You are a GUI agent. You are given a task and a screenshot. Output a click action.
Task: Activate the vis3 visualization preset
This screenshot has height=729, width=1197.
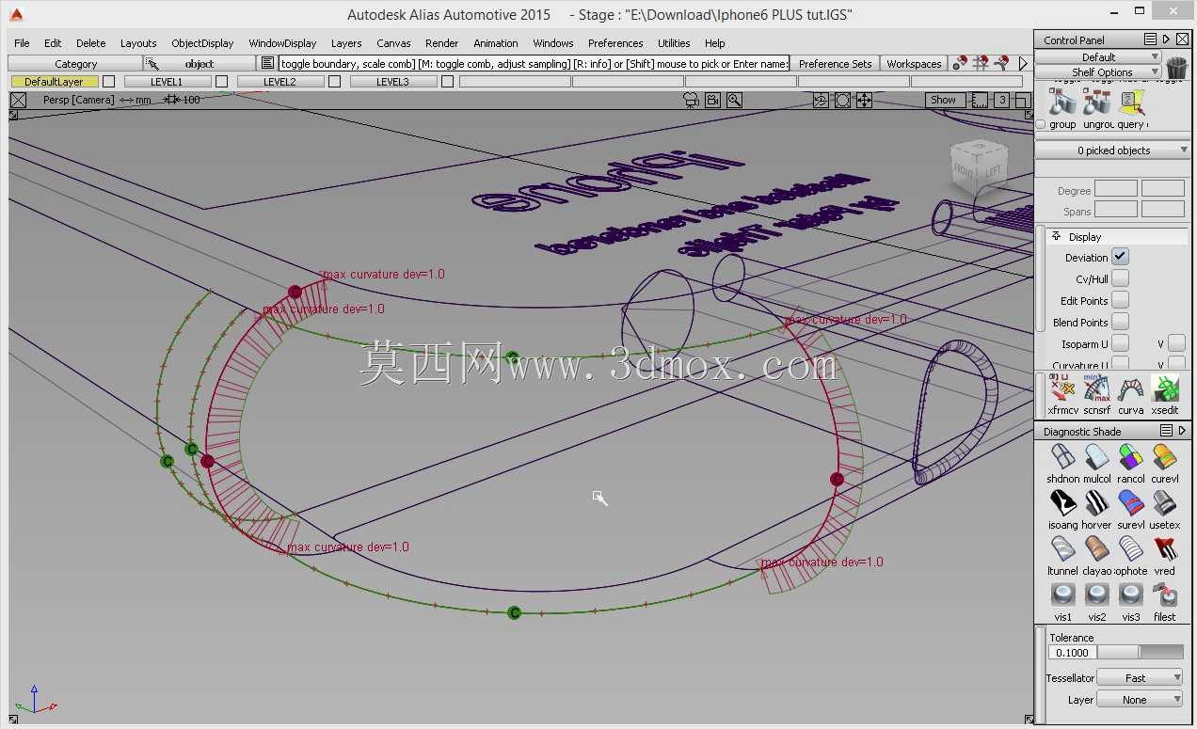pos(1131,595)
